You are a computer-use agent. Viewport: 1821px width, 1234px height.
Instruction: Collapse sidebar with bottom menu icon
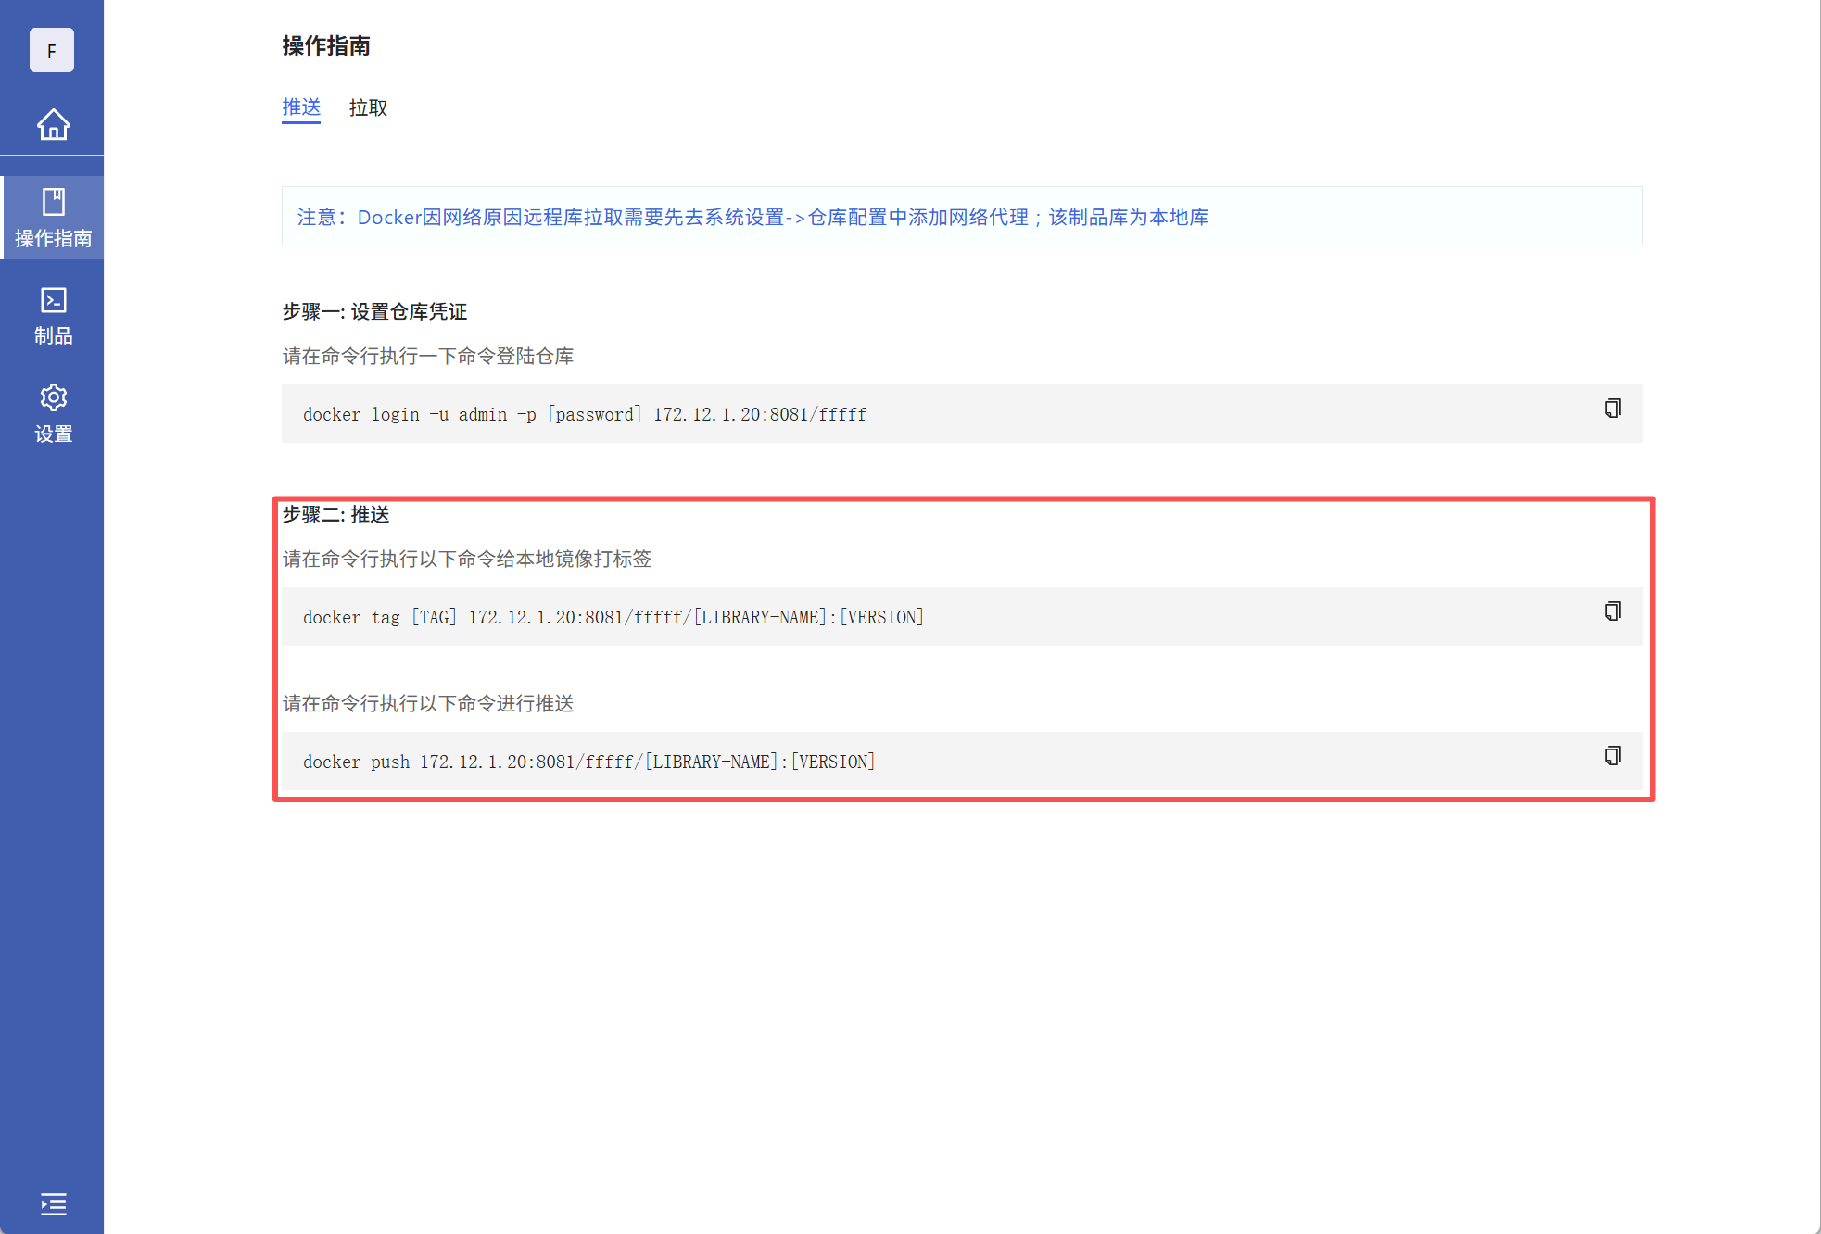(x=54, y=1203)
